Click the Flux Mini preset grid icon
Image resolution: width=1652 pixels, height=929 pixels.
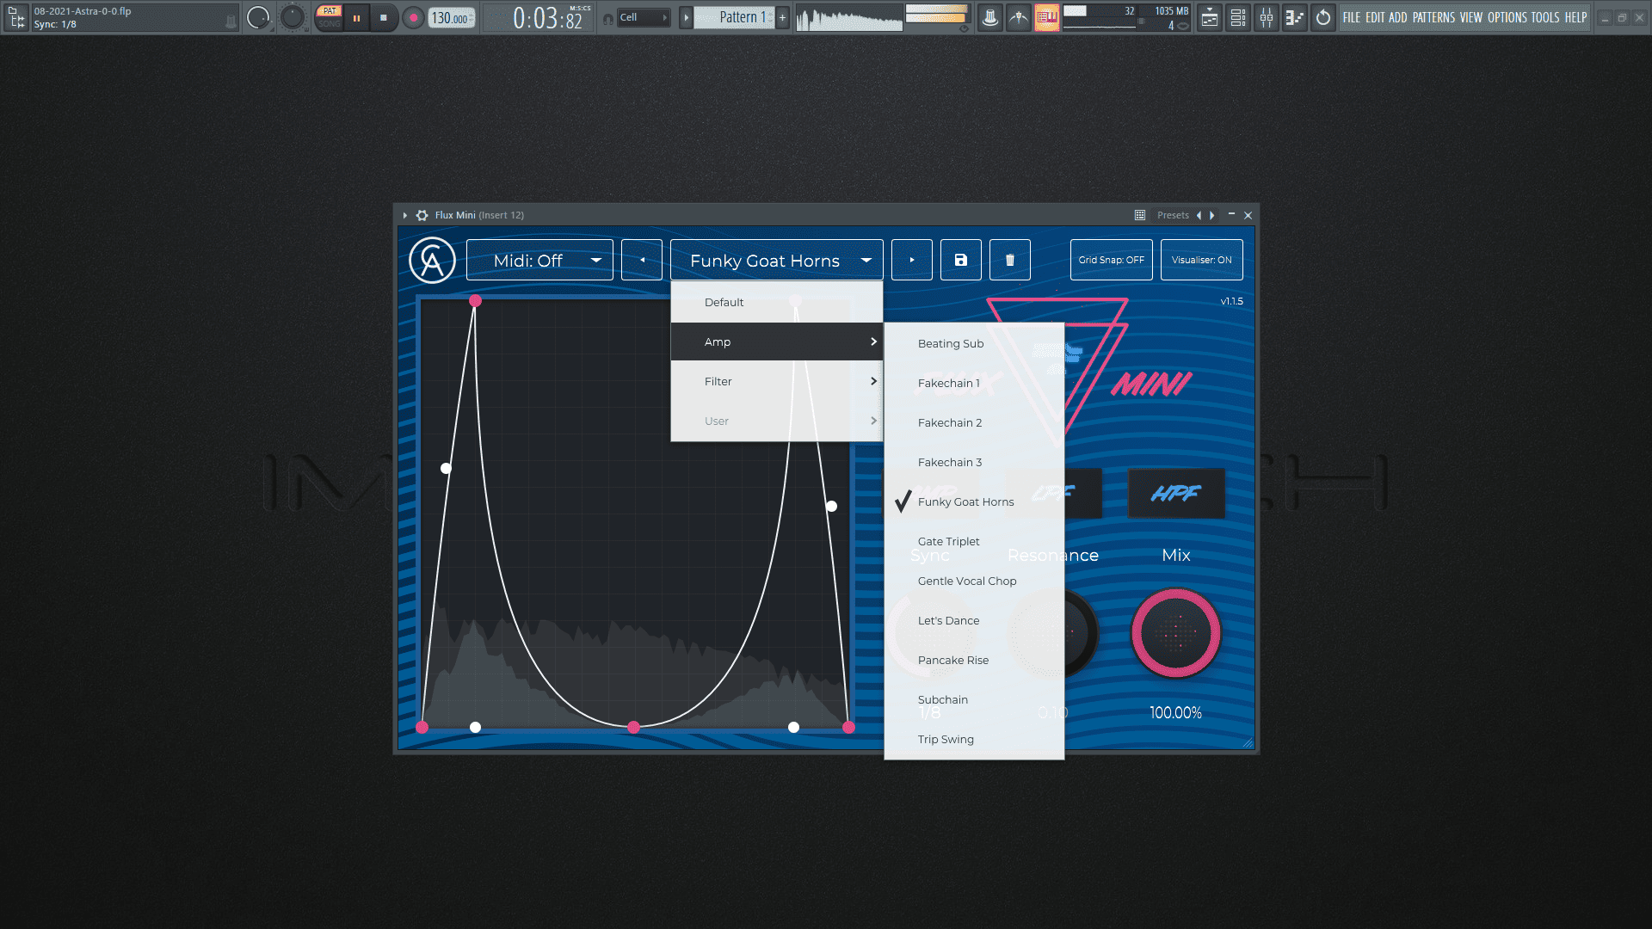click(x=1140, y=215)
